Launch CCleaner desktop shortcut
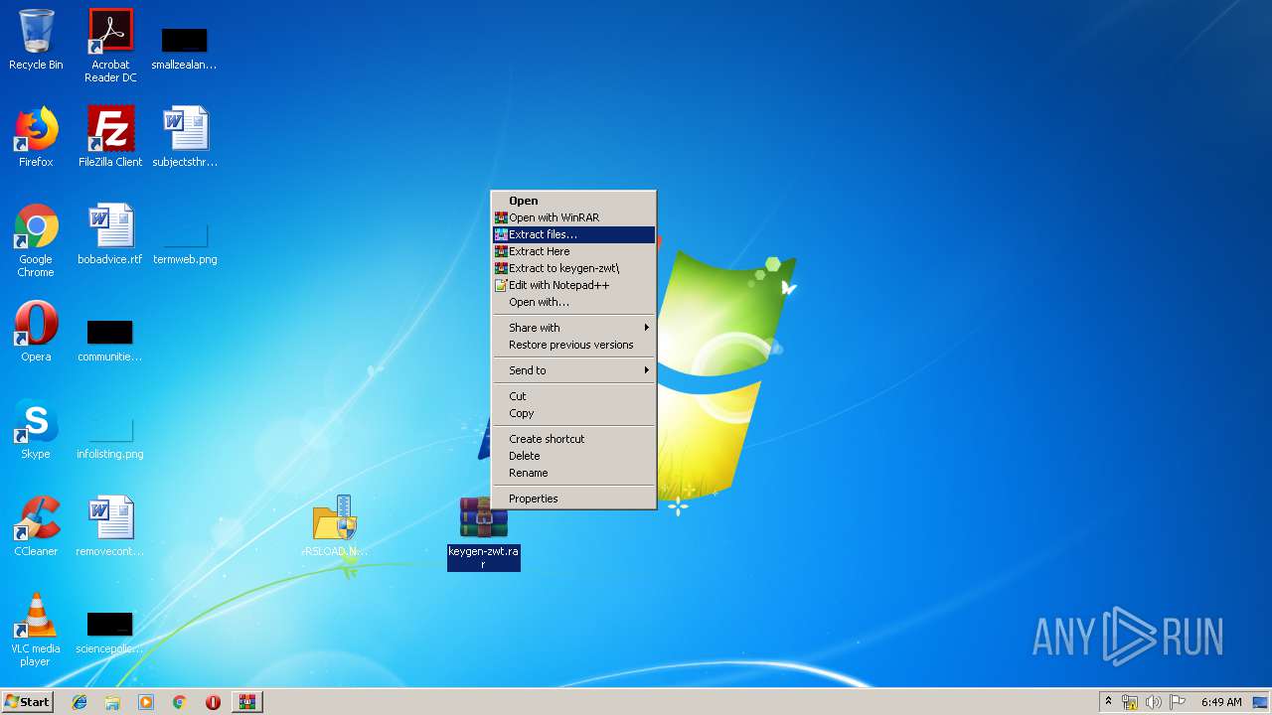This screenshot has width=1272, height=715. (x=36, y=526)
